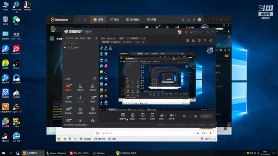Image resolution: width=278 pixels, height=156 pixels.
Task: Click 自由发言 in the YY bottom bar
Action: (x=85, y=139)
